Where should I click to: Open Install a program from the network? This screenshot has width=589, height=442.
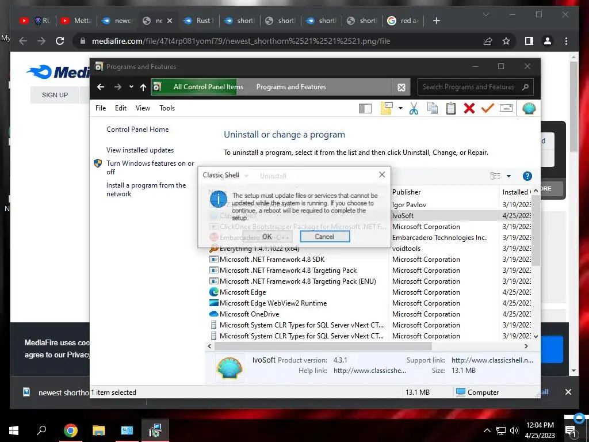pos(146,189)
